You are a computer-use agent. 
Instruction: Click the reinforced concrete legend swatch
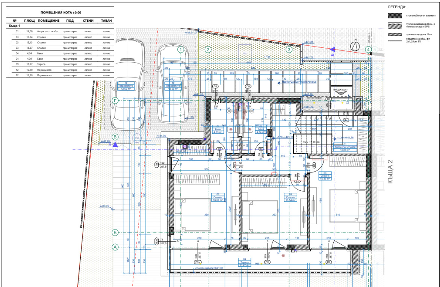point(396,16)
